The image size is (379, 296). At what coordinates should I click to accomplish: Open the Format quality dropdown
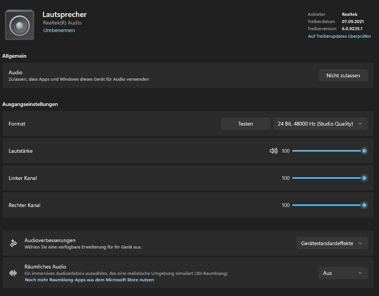320,124
